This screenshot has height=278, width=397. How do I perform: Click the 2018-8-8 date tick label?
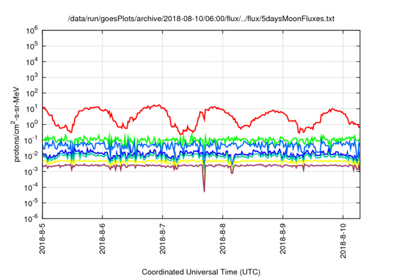coord(223,238)
